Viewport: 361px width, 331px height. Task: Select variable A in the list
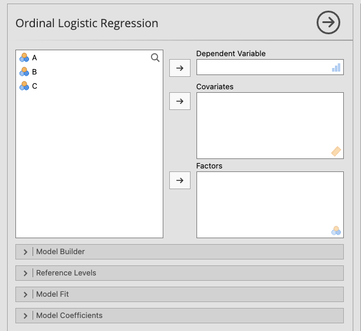34,57
